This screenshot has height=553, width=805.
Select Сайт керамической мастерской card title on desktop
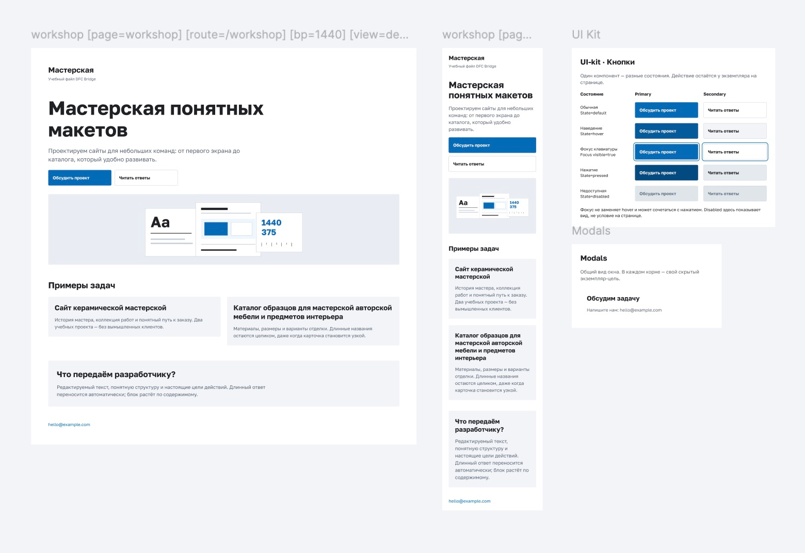coord(110,308)
